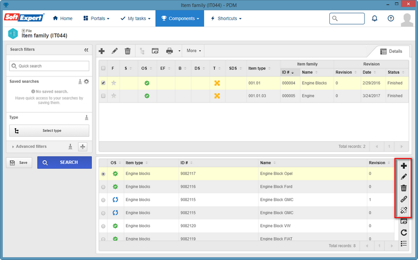Sort the top grid by the Date column
Screen dimensions: 418x260
(369, 72)
